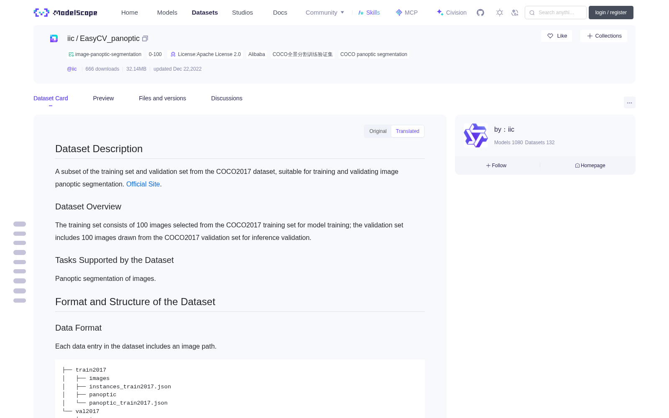Click panoptic_train2017.json in the file tree
The image size is (669, 418).
pos(128,403)
